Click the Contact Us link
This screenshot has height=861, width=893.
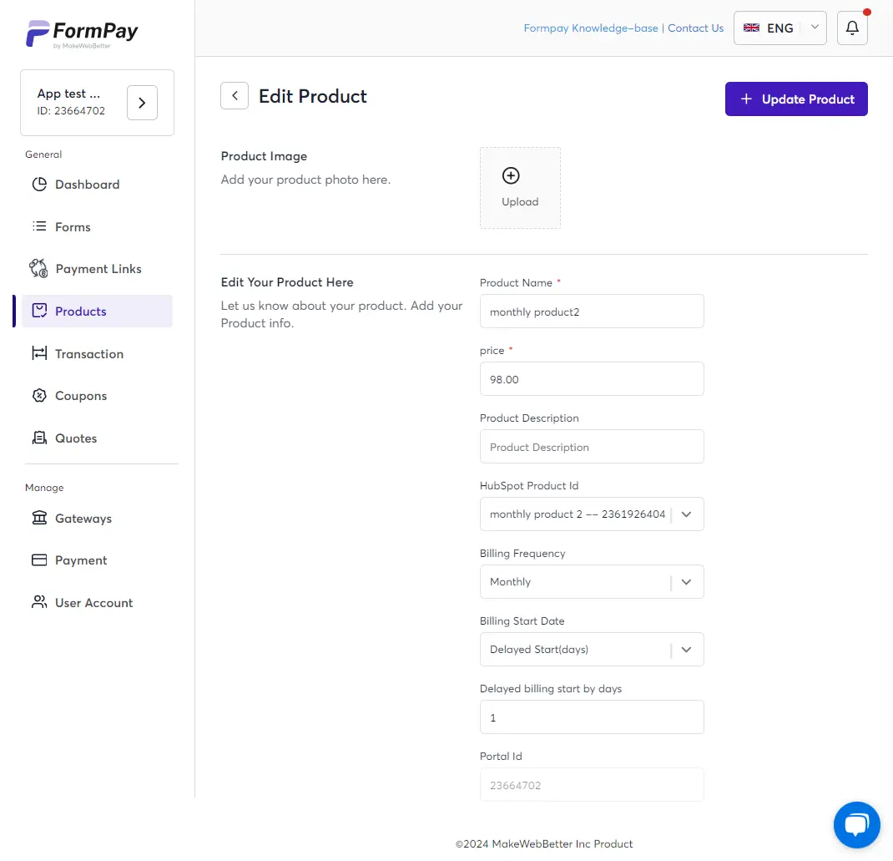pos(695,28)
